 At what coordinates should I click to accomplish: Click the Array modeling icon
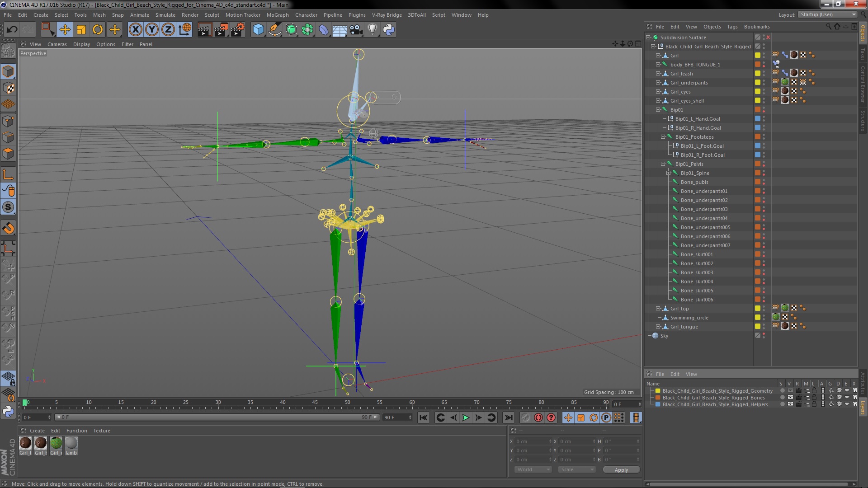coord(307,30)
